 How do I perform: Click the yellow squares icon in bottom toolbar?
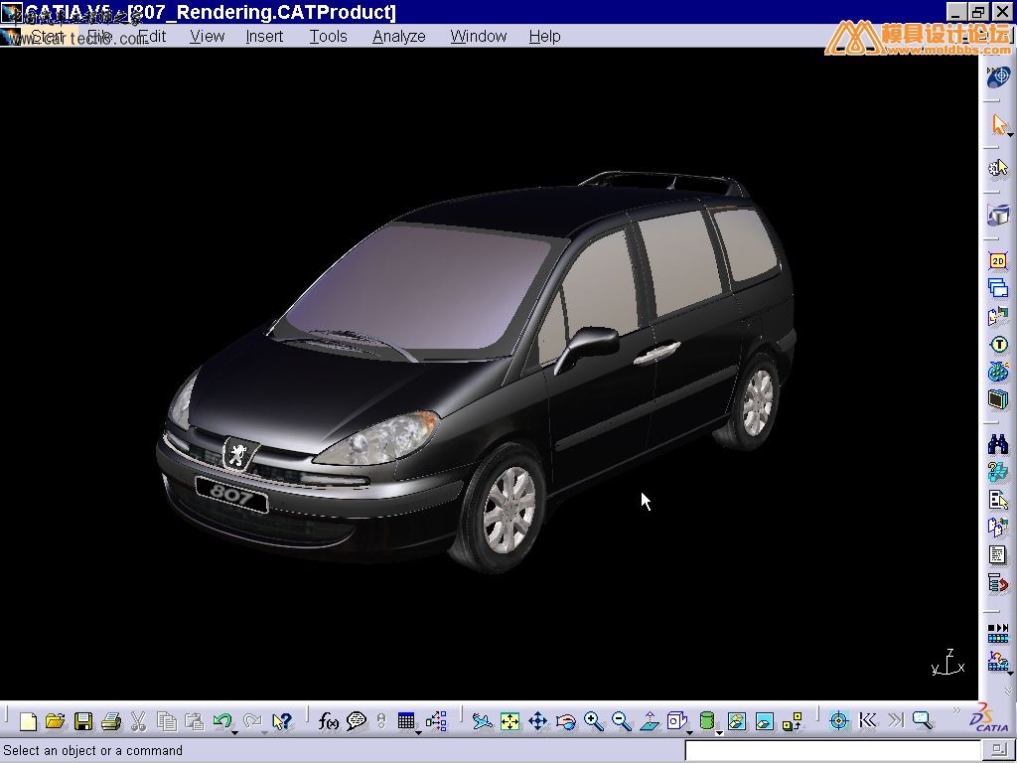pos(793,721)
